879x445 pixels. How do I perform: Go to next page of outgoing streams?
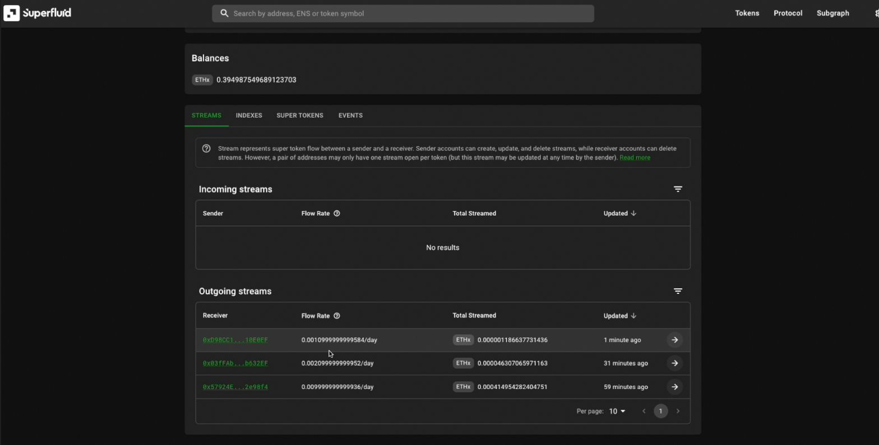(678, 411)
